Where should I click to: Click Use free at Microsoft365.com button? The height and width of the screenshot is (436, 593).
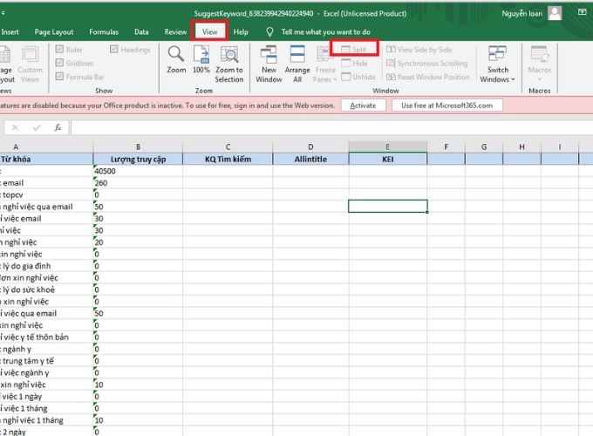[447, 106]
